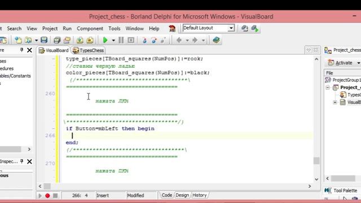Click the Run Until Return icon

click(x=163, y=40)
